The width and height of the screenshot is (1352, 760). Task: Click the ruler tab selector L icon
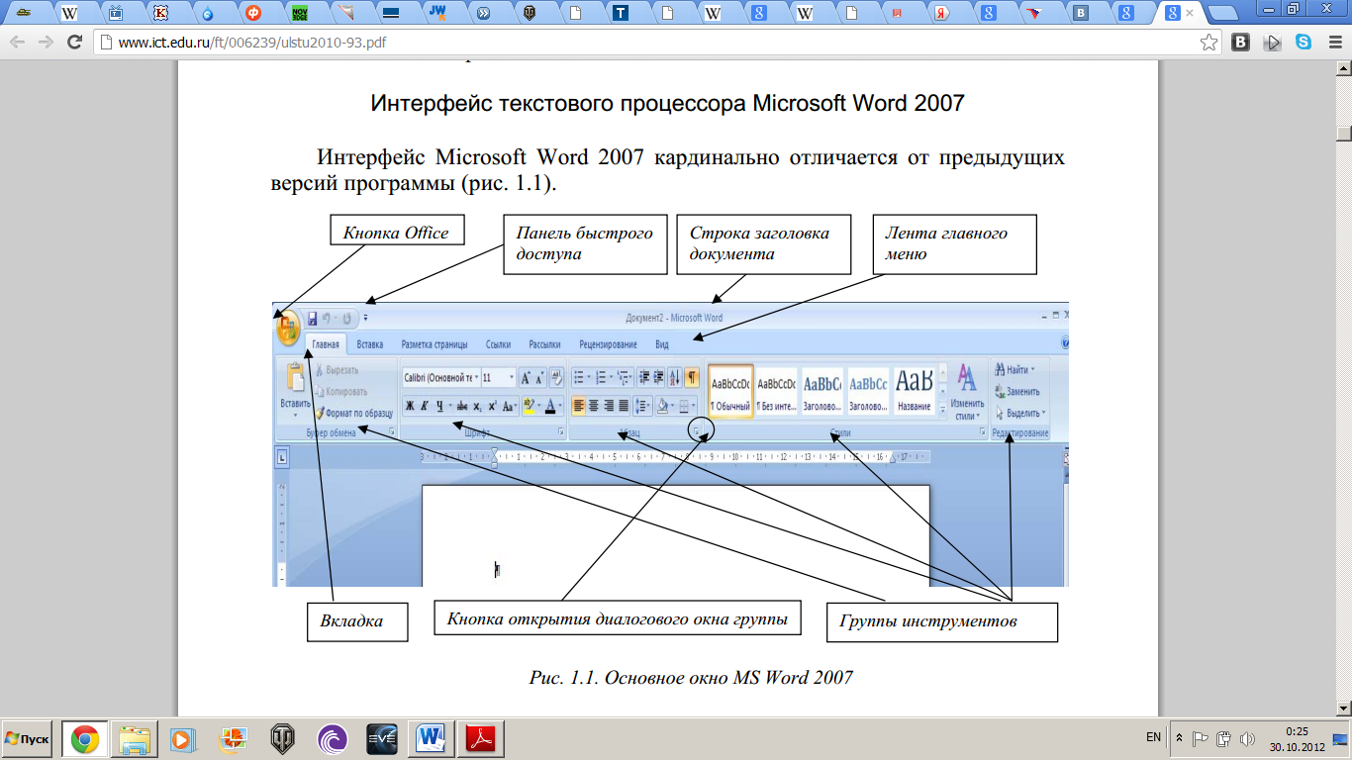[x=282, y=457]
